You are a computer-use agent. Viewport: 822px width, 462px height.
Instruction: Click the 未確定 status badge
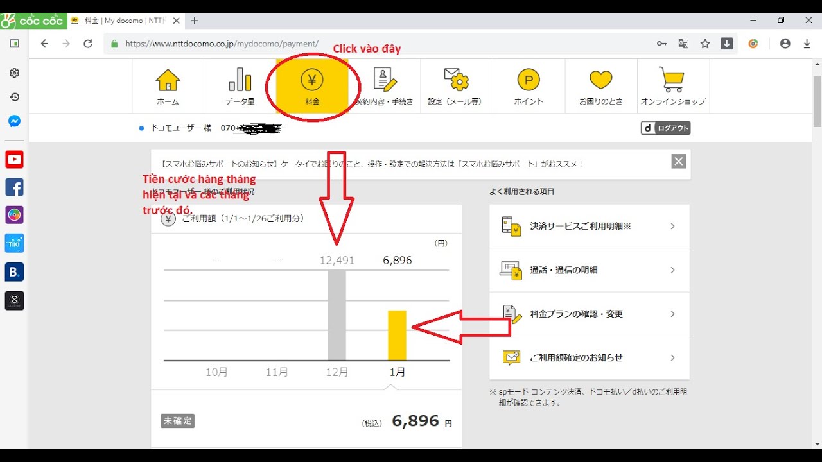click(x=177, y=421)
